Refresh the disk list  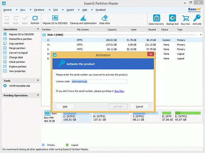(35, 20)
